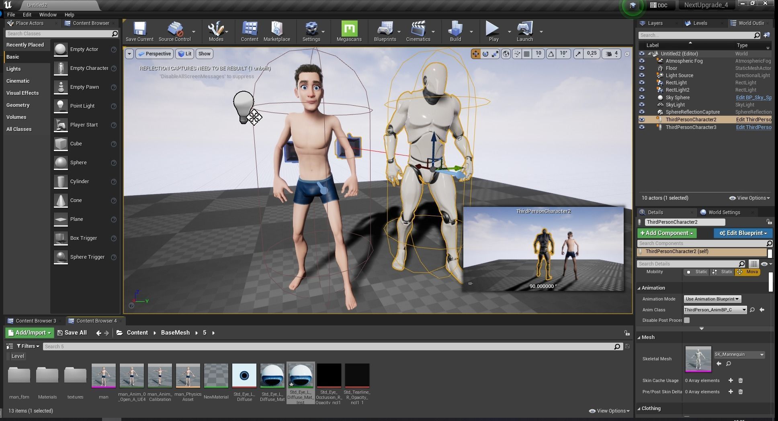Viewport: 778px width, 421px height.
Task: Click Edit Blueprint button
Action: 743,233
